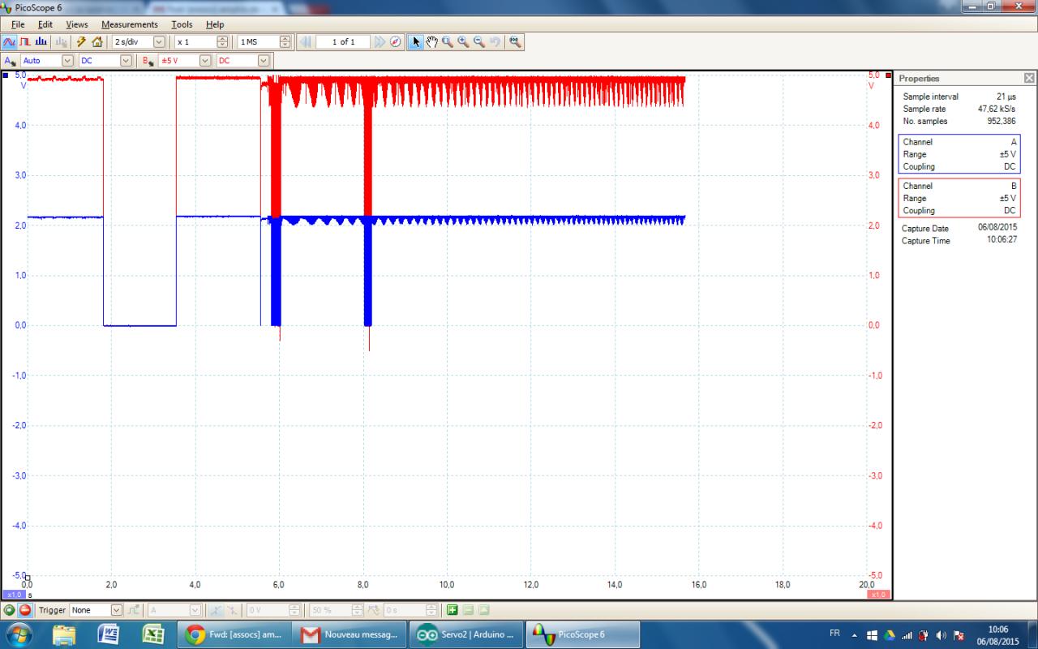The image size is (1038, 649).
Task: Switch to Servo2 Arduino window
Action: pos(466,634)
